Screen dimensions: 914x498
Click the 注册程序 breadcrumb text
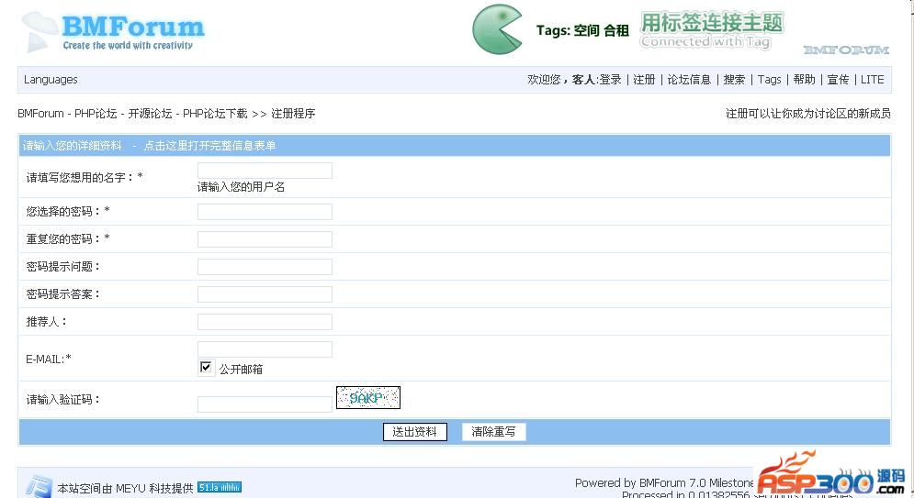293,114
